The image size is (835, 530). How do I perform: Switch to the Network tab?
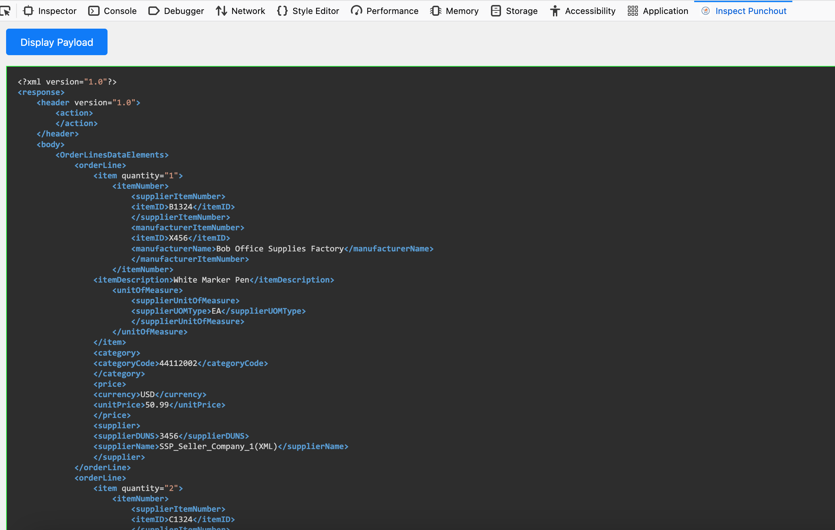248,11
